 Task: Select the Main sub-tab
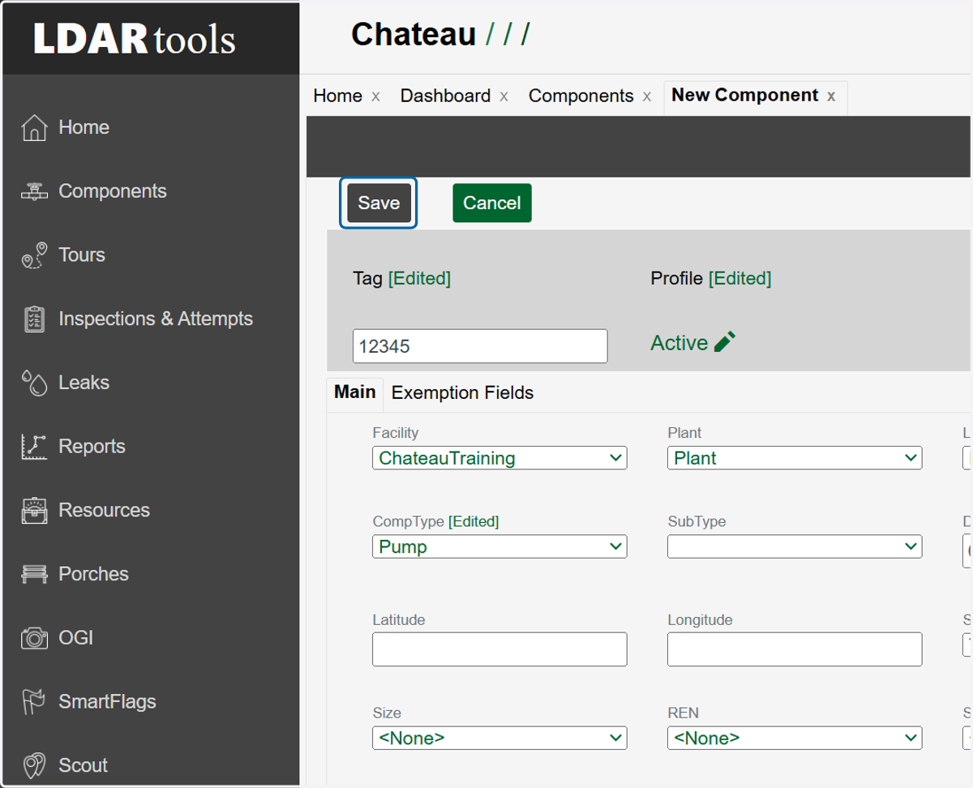(x=355, y=392)
